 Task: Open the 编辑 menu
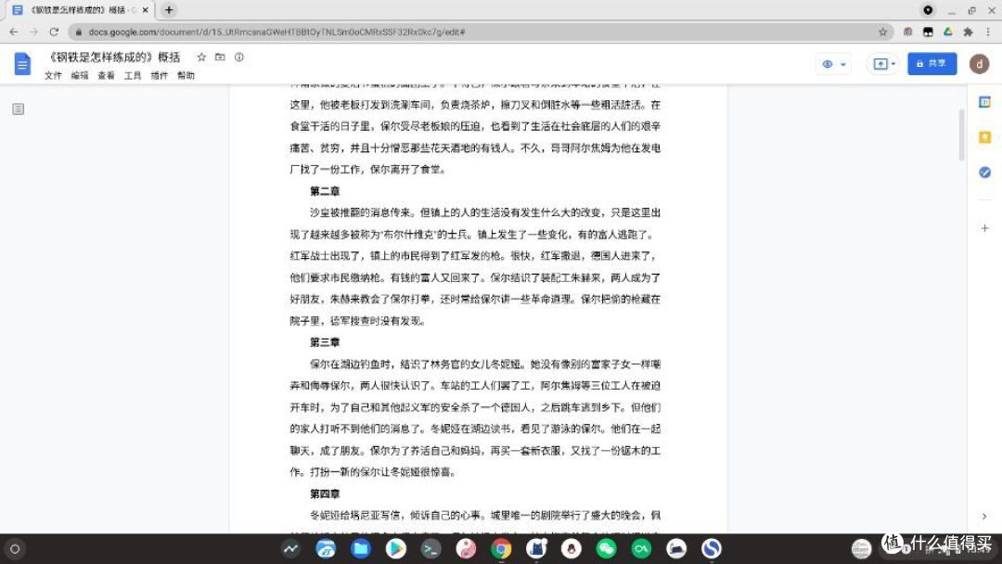click(80, 75)
